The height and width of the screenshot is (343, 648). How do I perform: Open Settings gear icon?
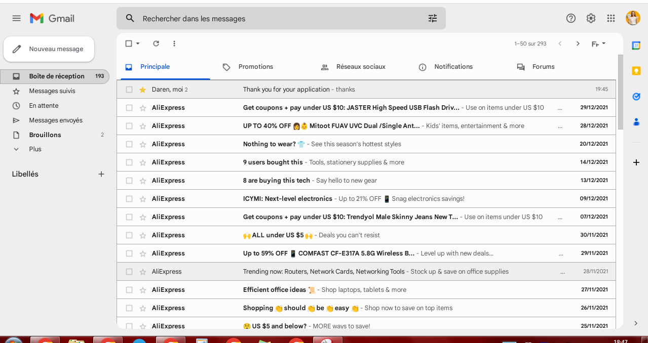coord(591,18)
